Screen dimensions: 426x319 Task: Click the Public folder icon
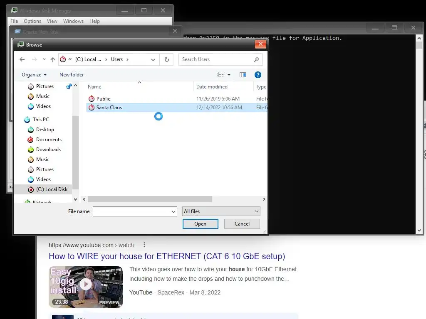[92, 99]
